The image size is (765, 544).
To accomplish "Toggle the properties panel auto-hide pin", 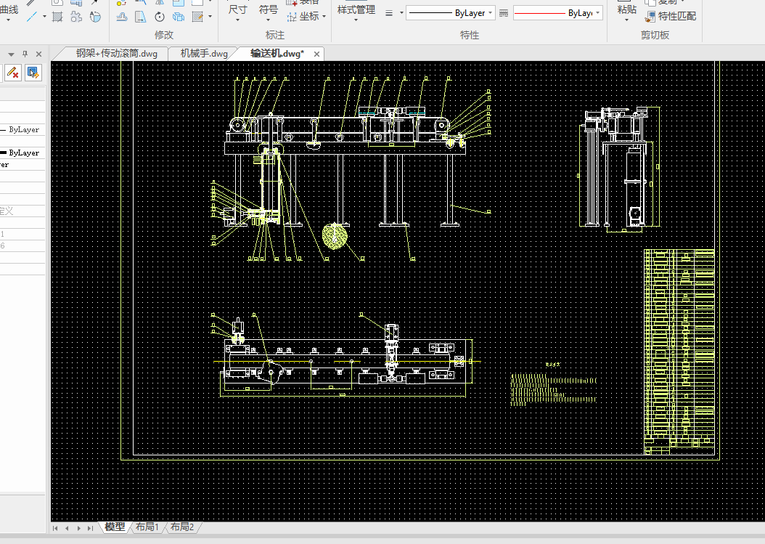I will [x=25, y=54].
